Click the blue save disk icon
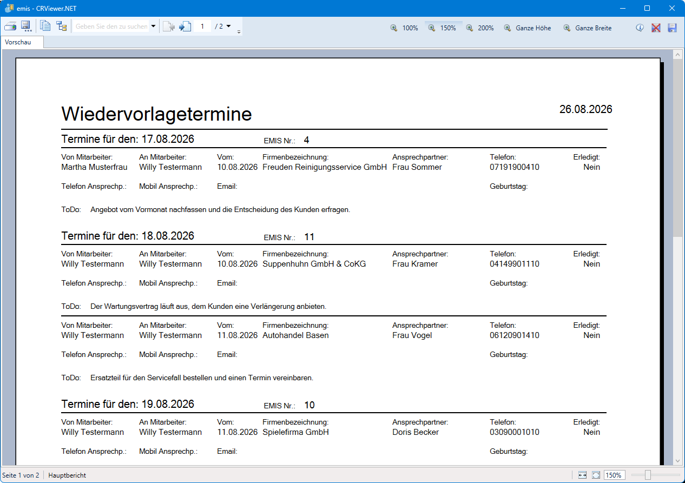The height and width of the screenshot is (483, 685). (x=672, y=28)
